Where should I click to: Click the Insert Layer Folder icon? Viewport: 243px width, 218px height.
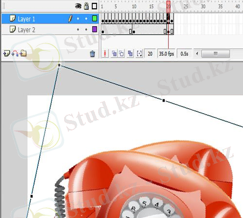(x=23, y=53)
